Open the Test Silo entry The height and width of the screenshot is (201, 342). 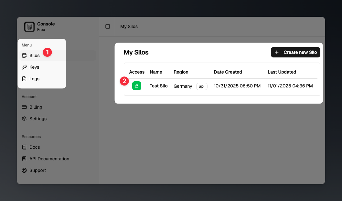click(159, 86)
